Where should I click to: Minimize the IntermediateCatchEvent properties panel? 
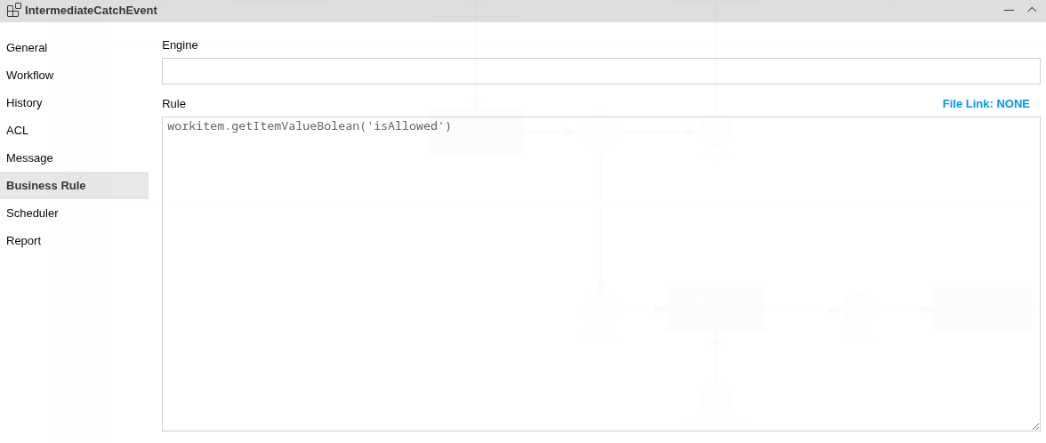click(1009, 10)
